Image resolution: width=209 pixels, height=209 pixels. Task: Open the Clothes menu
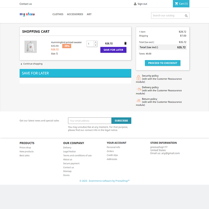[58, 14]
